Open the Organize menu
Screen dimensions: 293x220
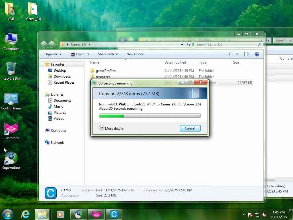[x=53, y=54]
